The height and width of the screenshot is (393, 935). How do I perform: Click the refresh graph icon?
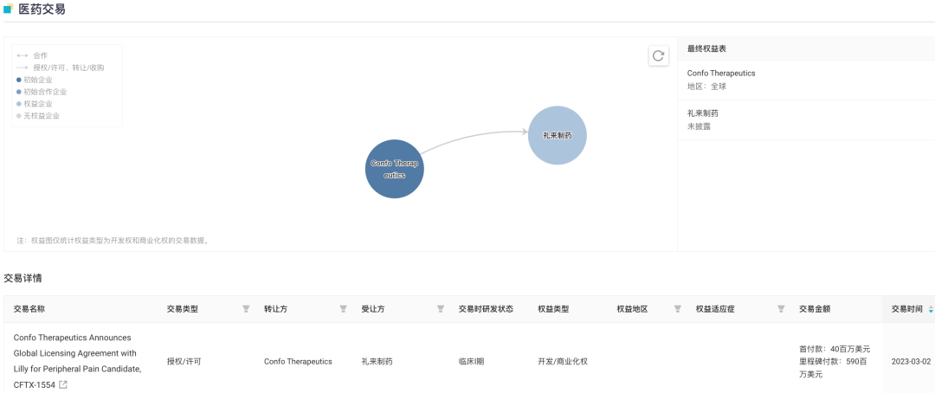658,55
